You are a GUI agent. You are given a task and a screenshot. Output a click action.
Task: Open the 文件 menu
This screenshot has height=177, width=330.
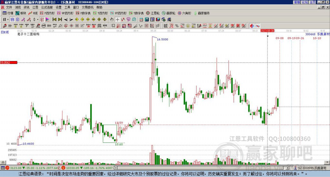(9, 7)
